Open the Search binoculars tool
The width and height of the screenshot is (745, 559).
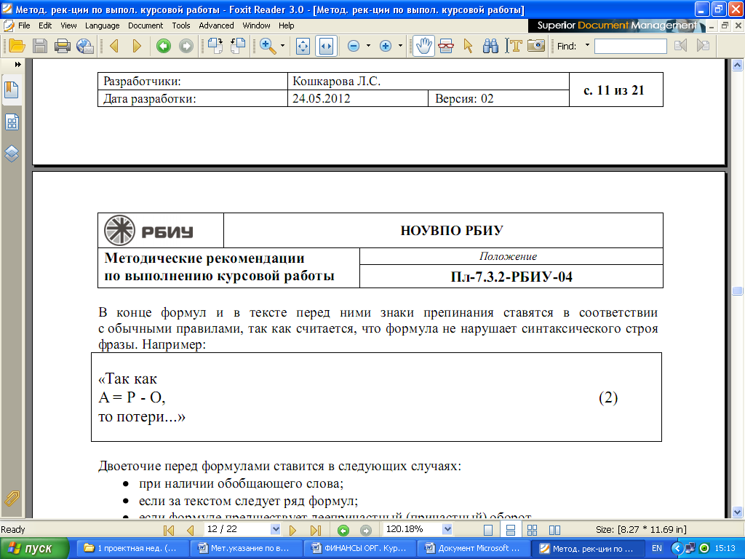click(x=491, y=46)
